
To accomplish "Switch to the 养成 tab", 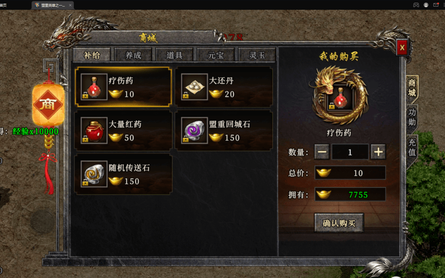I will [x=133, y=55].
